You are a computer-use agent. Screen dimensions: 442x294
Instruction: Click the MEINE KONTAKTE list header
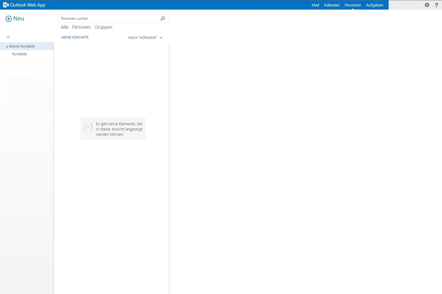[75, 37]
